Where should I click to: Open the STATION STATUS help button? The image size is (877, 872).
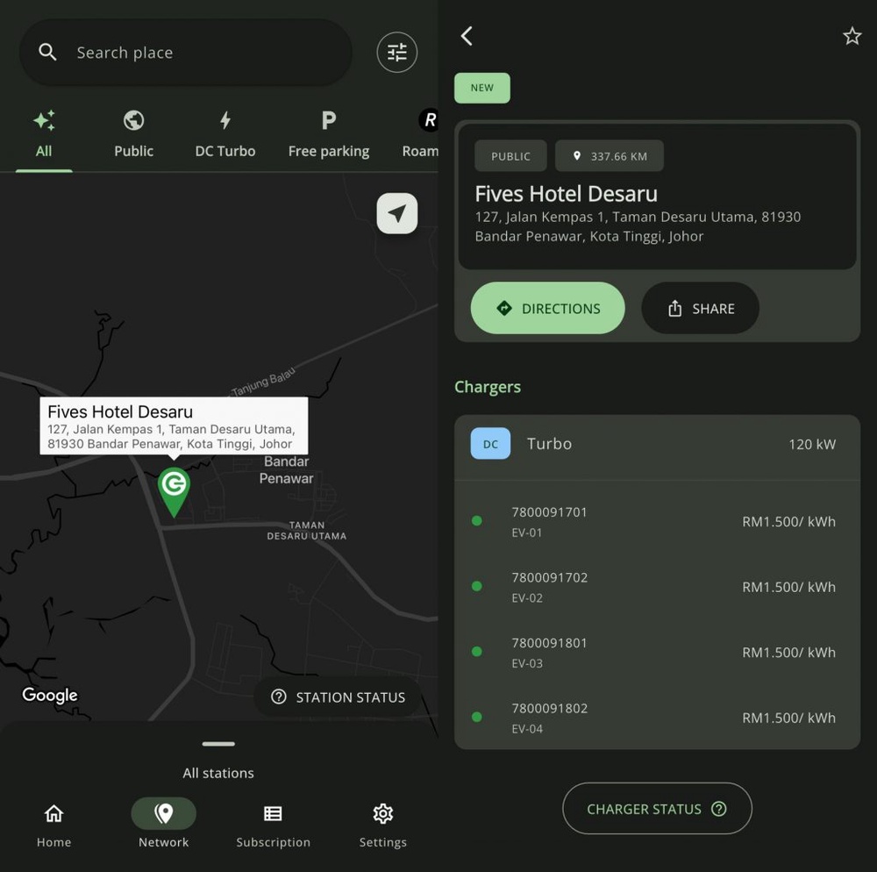pos(338,697)
